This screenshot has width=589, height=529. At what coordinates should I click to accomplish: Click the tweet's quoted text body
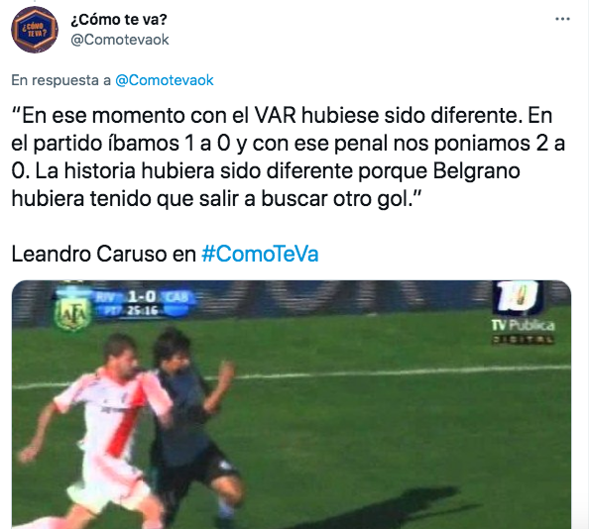point(289,157)
